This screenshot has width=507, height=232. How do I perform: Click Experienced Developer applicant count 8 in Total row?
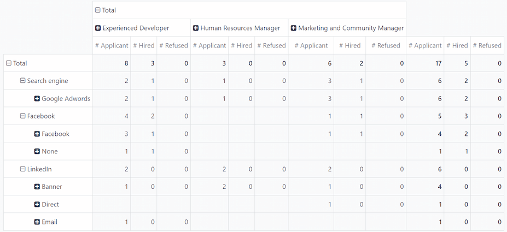click(x=126, y=63)
